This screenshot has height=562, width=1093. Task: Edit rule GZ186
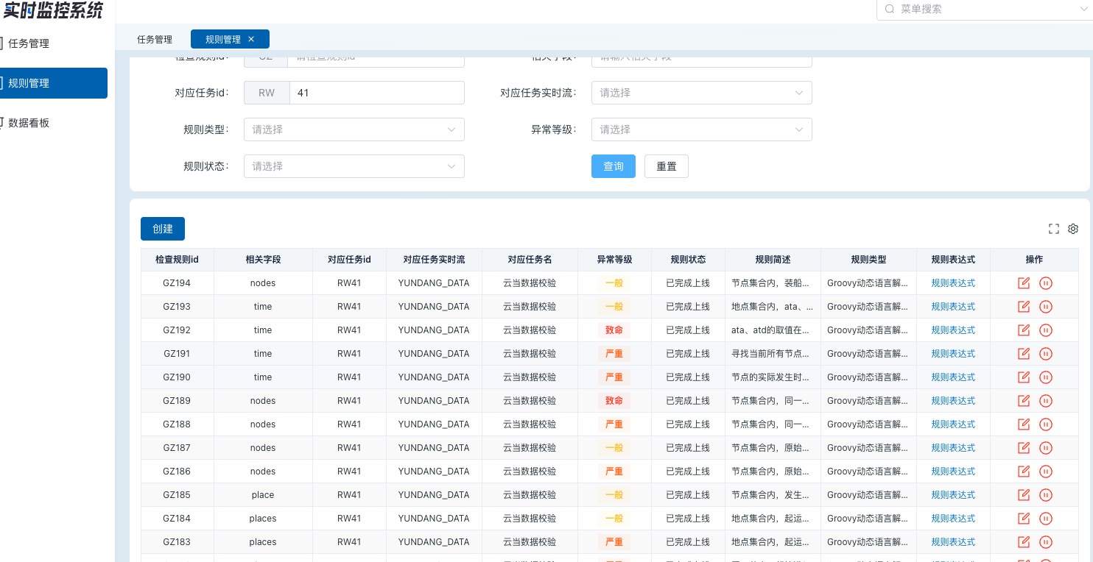1023,472
